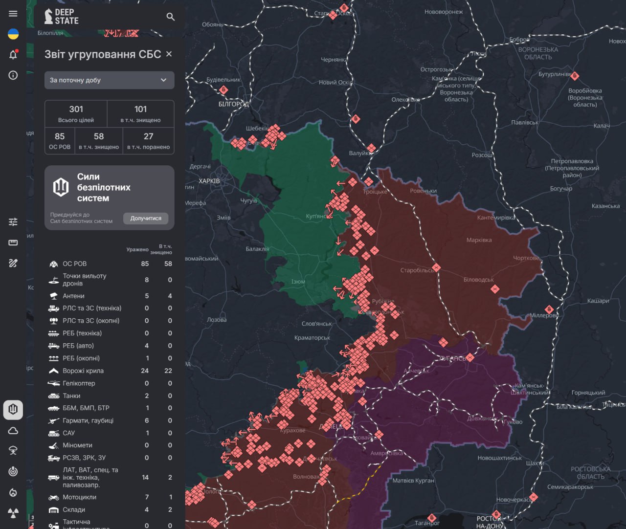Select the drawing pencil tool
The height and width of the screenshot is (529, 626).
pos(13,263)
